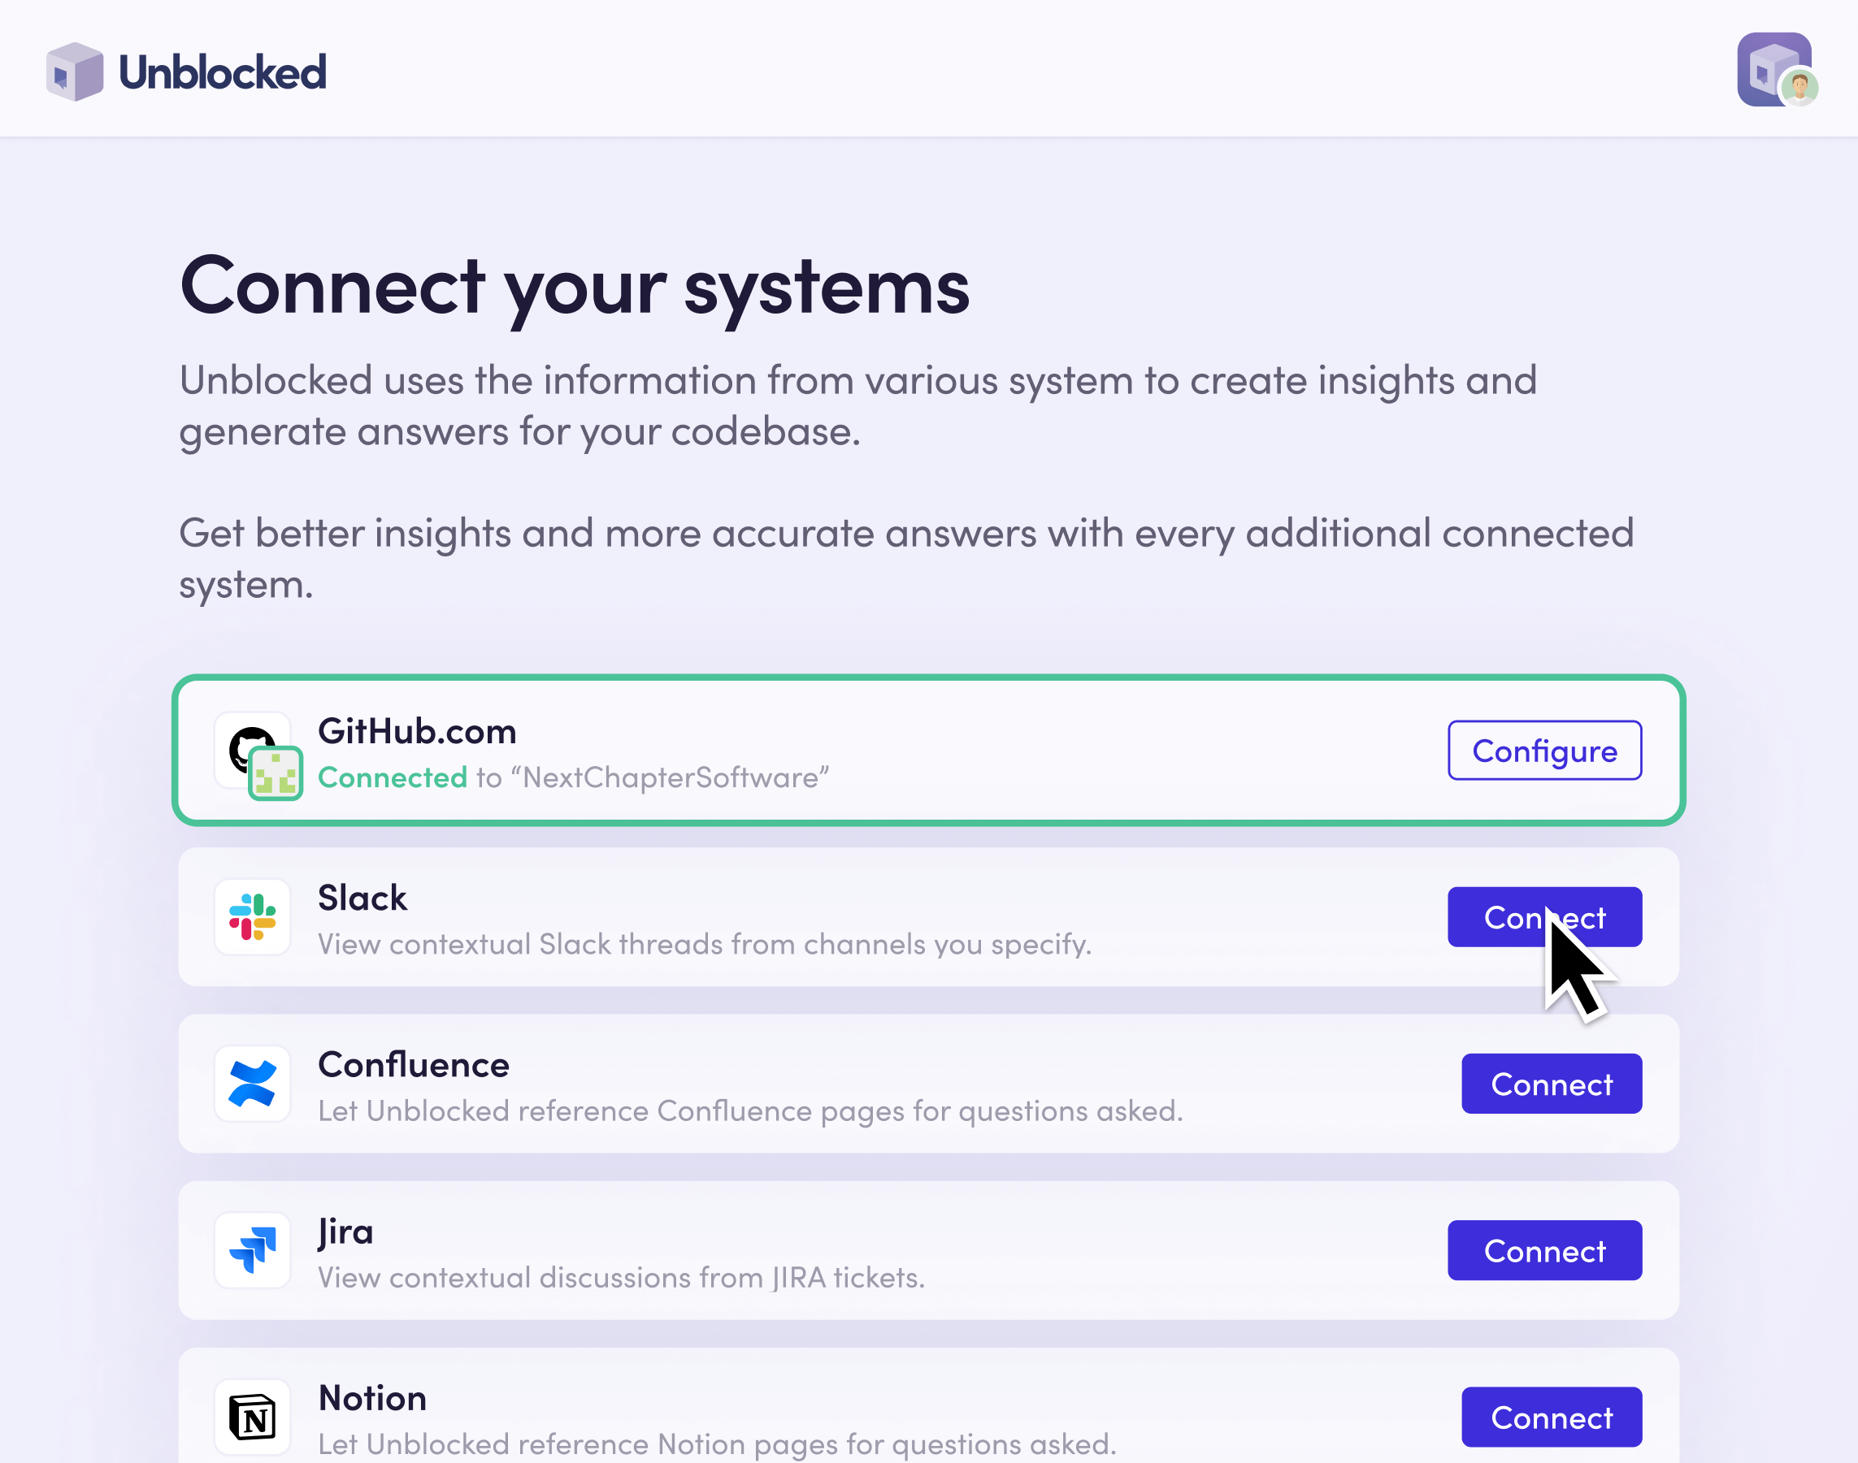Click the Jira row title

pyautogui.click(x=346, y=1231)
